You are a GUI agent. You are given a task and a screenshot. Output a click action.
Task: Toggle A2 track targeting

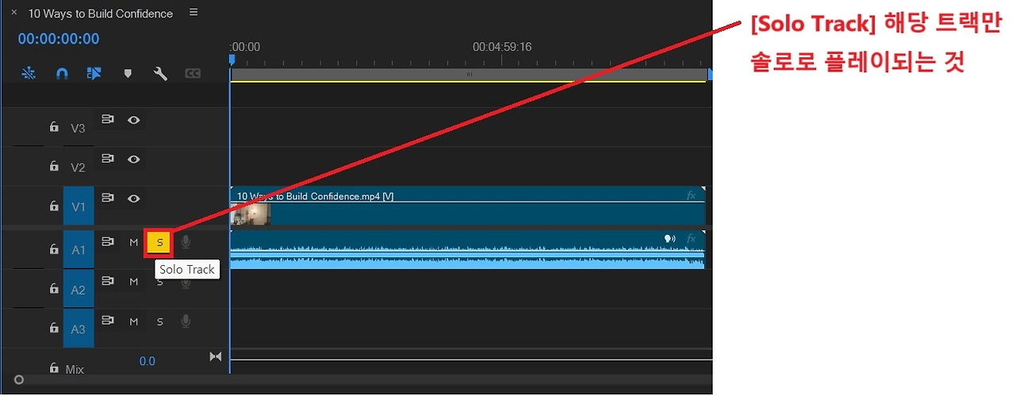(x=78, y=290)
